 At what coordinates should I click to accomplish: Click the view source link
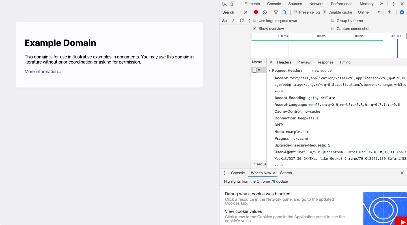[322, 71]
